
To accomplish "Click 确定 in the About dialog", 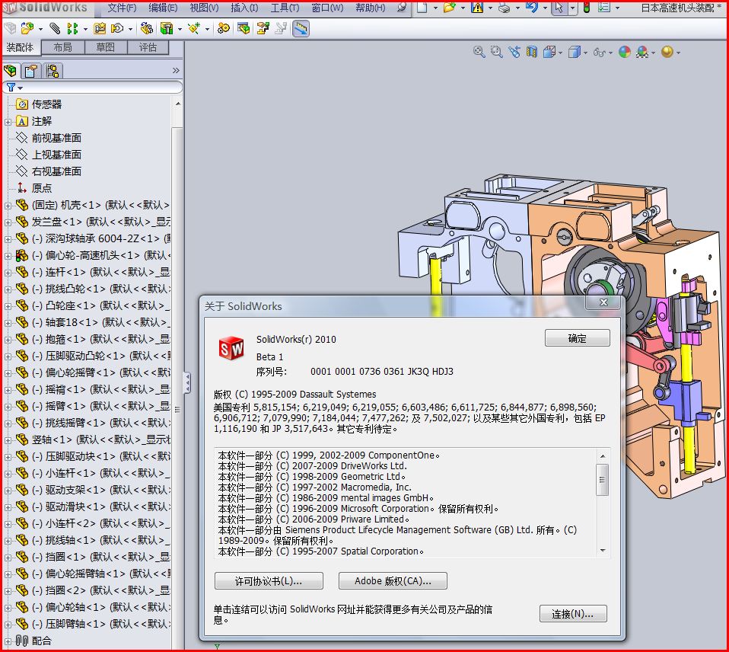I will (x=577, y=338).
